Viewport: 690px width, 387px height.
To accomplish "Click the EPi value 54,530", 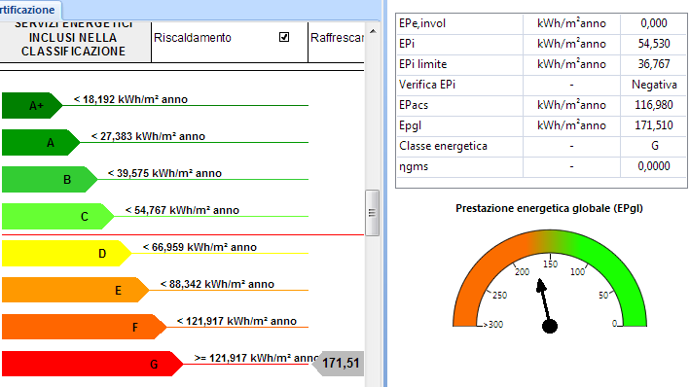I will [x=654, y=44].
